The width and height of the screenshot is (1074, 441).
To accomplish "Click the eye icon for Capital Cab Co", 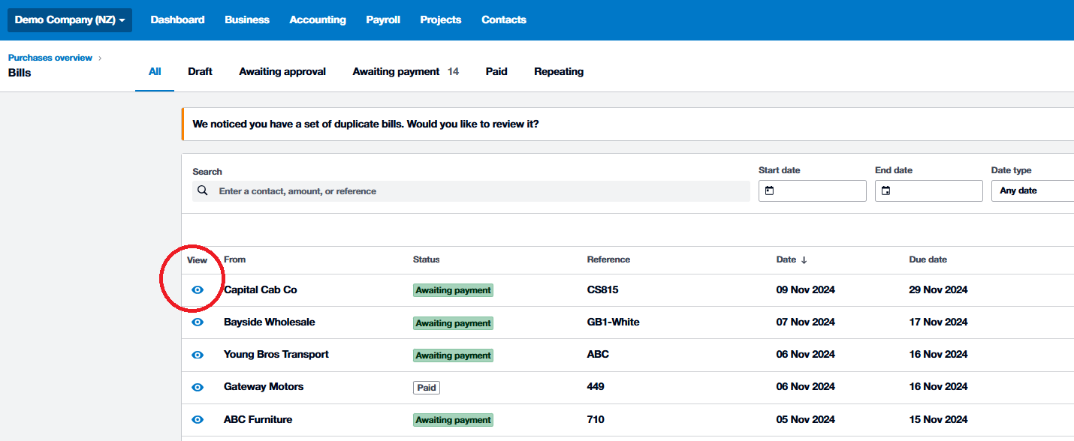I will 198,289.
